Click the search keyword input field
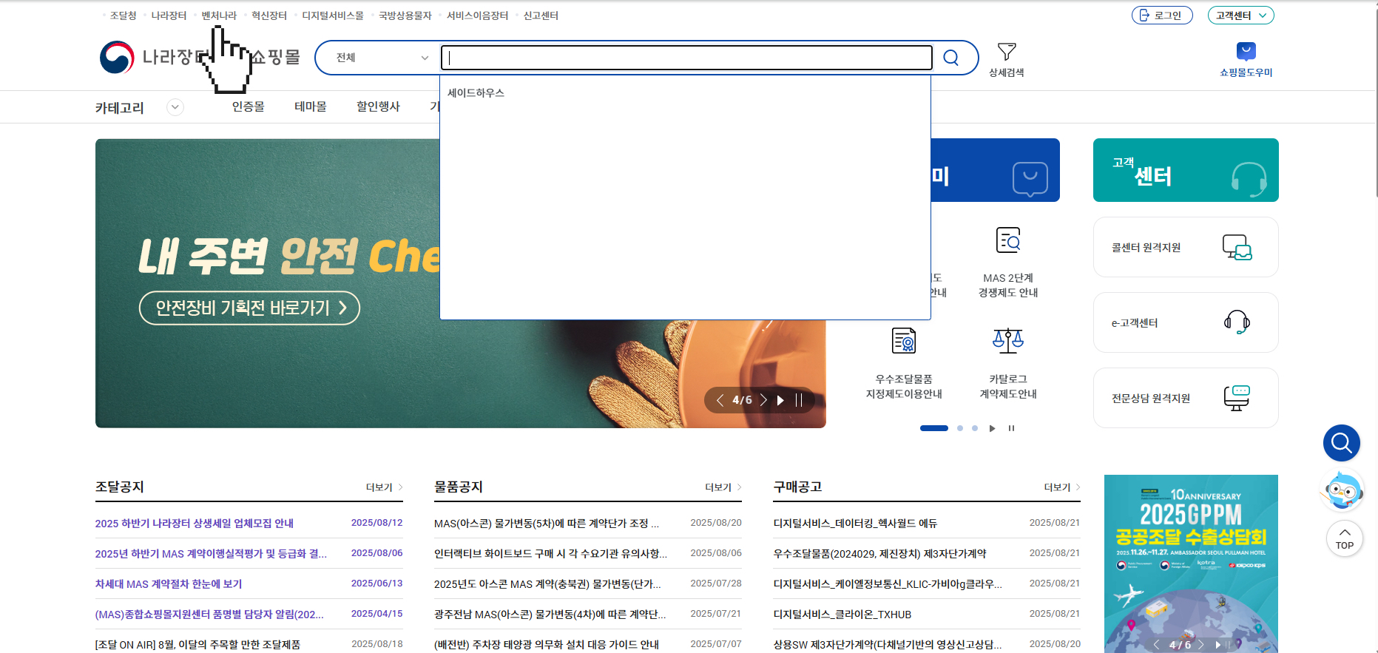This screenshot has width=1378, height=653. click(x=686, y=58)
